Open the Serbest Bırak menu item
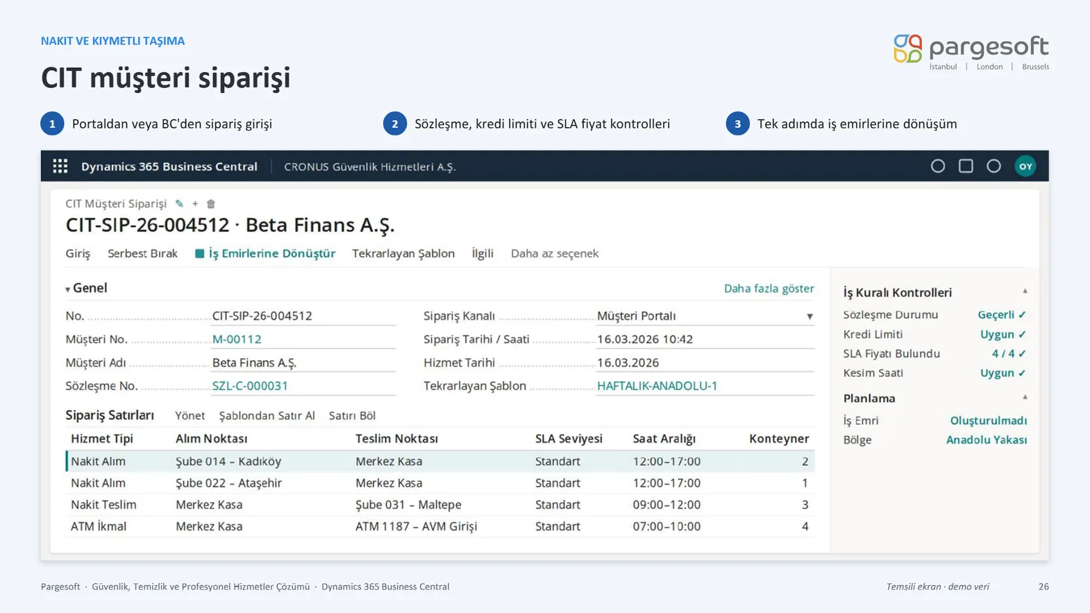 142,253
